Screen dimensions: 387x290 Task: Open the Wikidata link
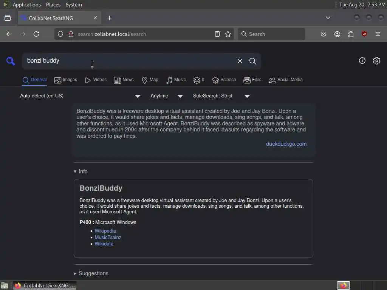pos(104,244)
